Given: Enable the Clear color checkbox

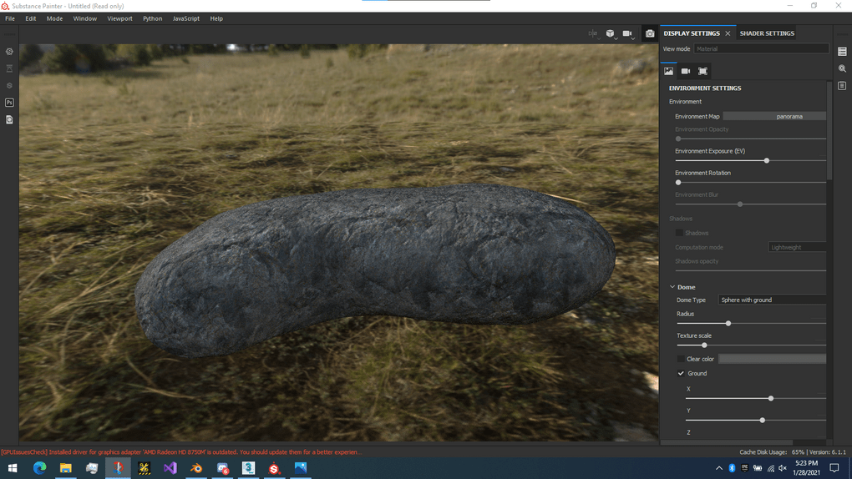Looking at the screenshot, I should (681, 359).
